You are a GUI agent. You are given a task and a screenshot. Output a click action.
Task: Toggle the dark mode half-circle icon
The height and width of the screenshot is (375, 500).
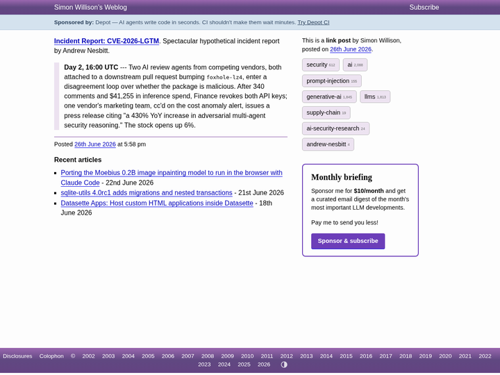point(284,365)
